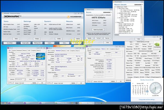
Task: Click the Submit Your Results button
Action: tap(98, 30)
